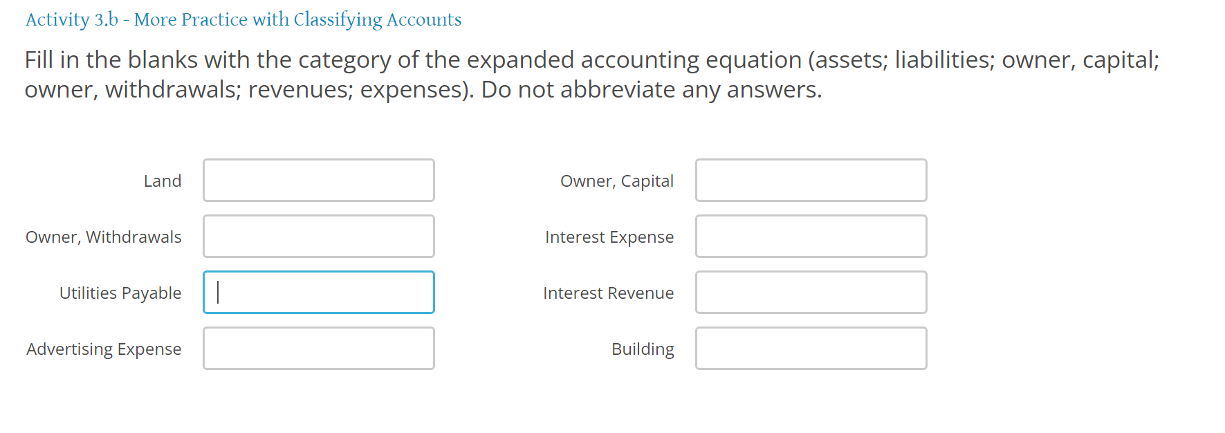Click the Building answer input box
Viewport: 1225px width, 433px height.
(811, 348)
